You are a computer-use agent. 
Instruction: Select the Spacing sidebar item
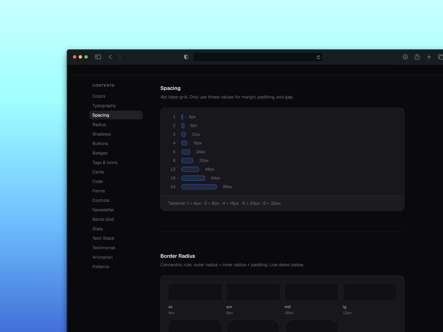pyautogui.click(x=116, y=115)
